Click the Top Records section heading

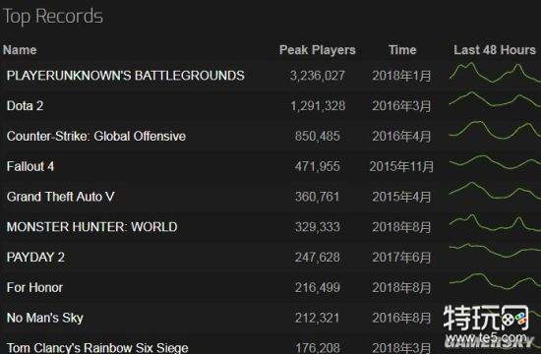[53, 17]
